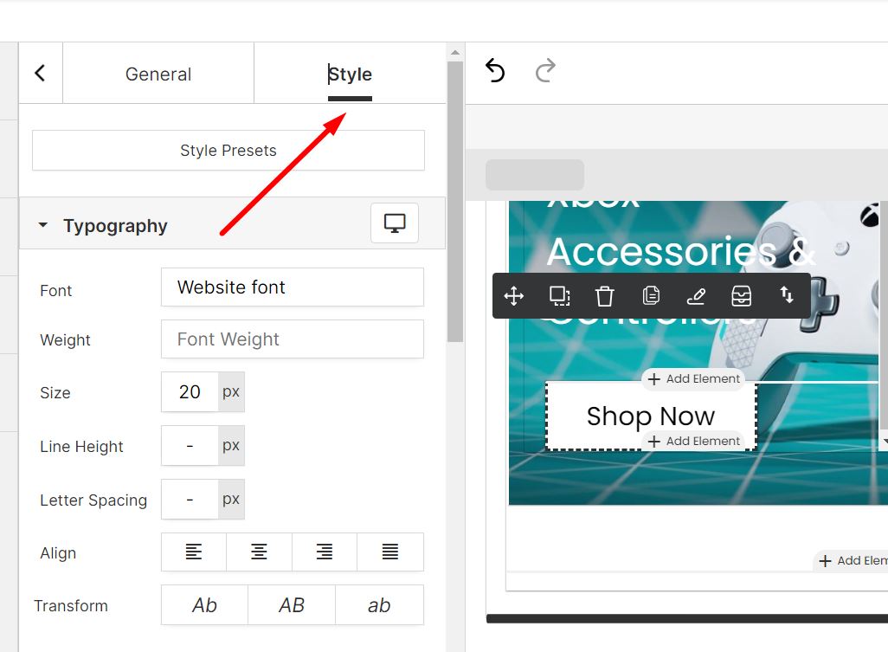Set Transform to uppercase (AB)
The image size is (888, 652).
pos(292,605)
